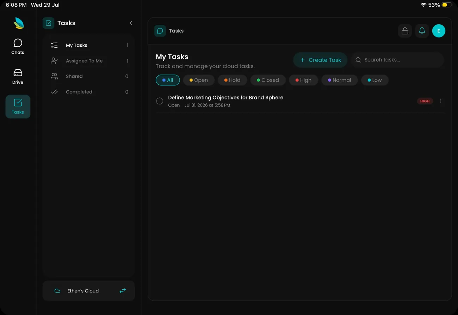This screenshot has width=458, height=315.
Task: Open My Tasks list
Action: pos(89,45)
